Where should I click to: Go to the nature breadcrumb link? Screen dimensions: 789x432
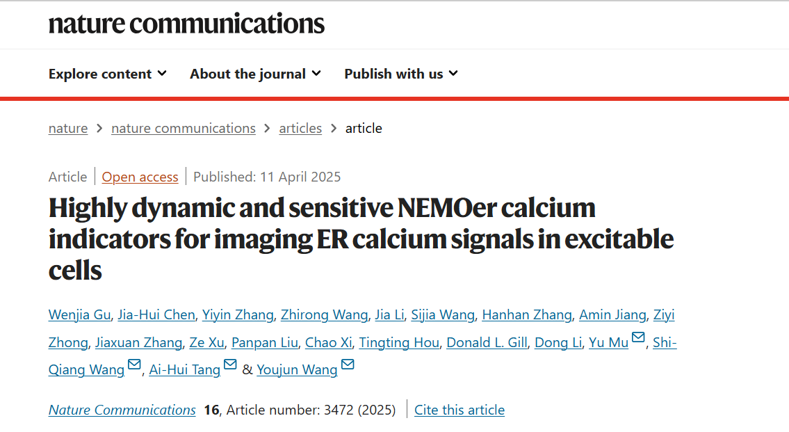click(68, 129)
